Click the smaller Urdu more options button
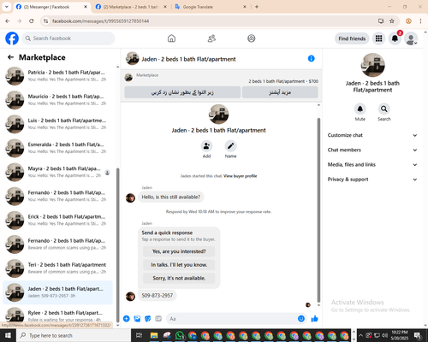The height and width of the screenshot is (342, 428). pos(280,92)
